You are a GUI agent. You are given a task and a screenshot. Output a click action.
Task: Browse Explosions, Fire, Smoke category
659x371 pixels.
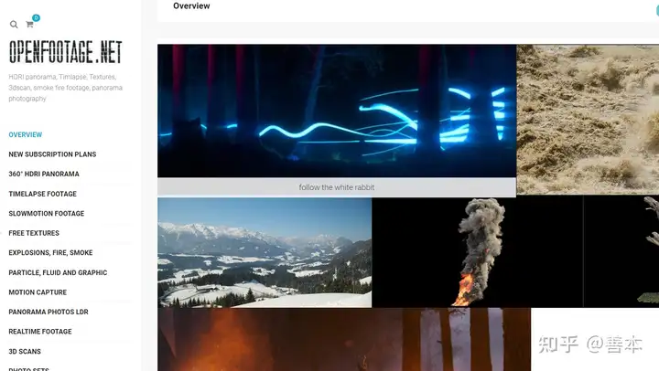(50, 252)
